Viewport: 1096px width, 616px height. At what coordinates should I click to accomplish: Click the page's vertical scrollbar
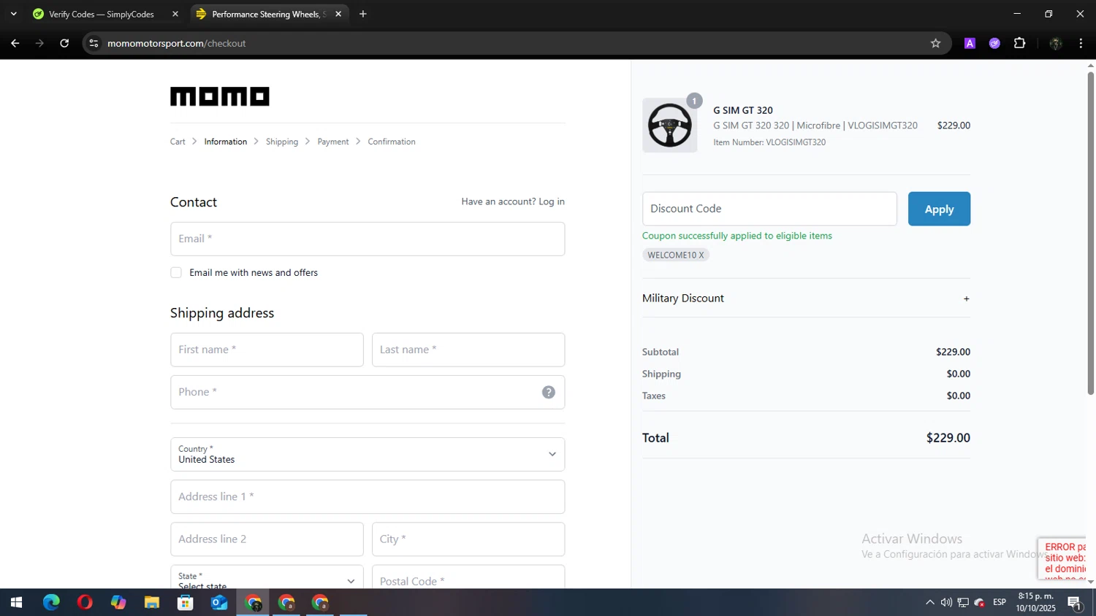tap(1091, 234)
